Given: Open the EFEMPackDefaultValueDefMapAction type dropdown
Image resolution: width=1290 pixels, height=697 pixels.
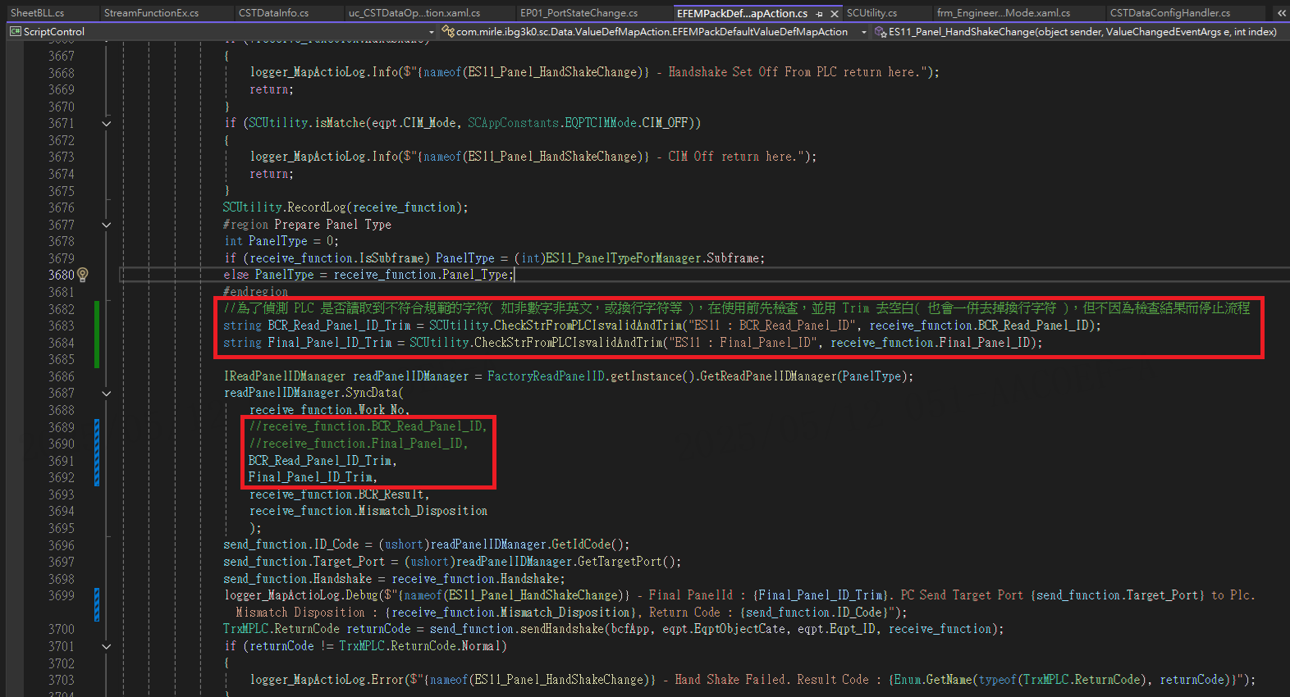Looking at the screenshot, I should tap(863, 32).
